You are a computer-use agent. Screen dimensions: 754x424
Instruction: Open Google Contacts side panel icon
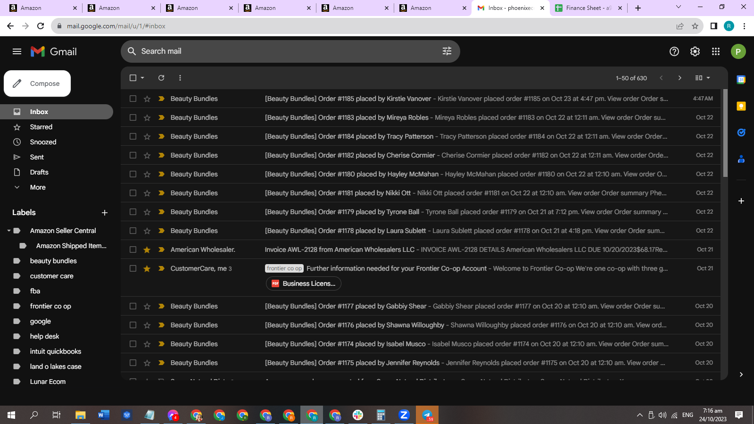point(741,159)
